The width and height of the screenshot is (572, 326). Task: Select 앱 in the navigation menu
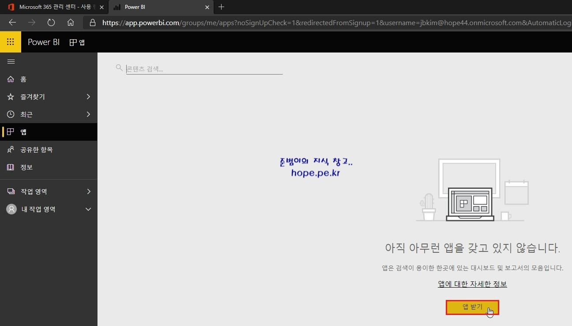[49, 132]
